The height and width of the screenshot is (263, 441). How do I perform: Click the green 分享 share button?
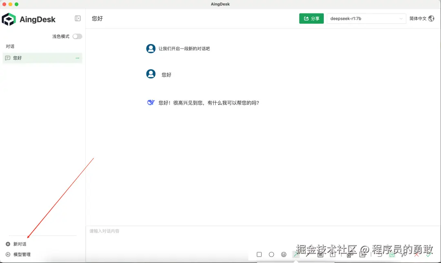click(x=311, y=18)
